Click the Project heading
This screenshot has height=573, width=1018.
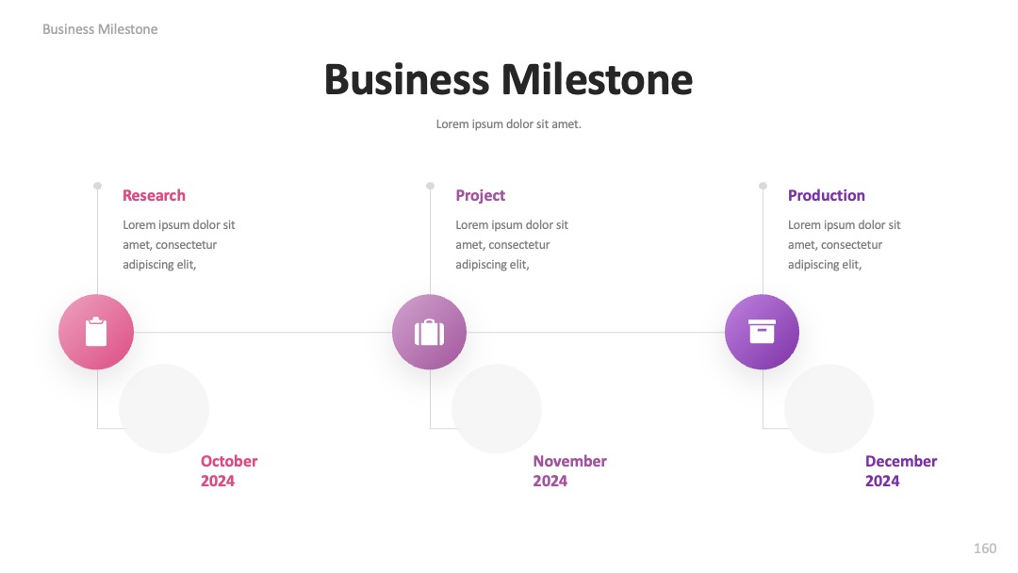(x=481, y=195)
